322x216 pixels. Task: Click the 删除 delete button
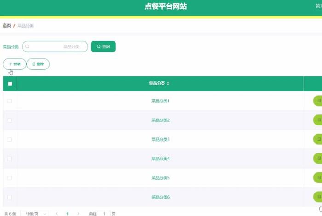tap(38, 64)
